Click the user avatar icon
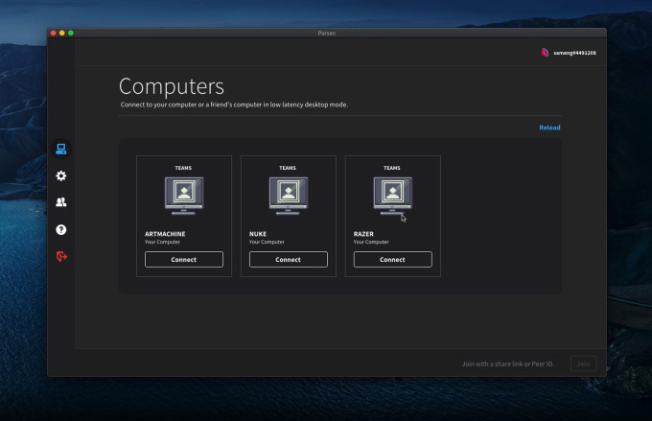The width and height of the screenshot is (652, 421). click(x=545, y=53)
